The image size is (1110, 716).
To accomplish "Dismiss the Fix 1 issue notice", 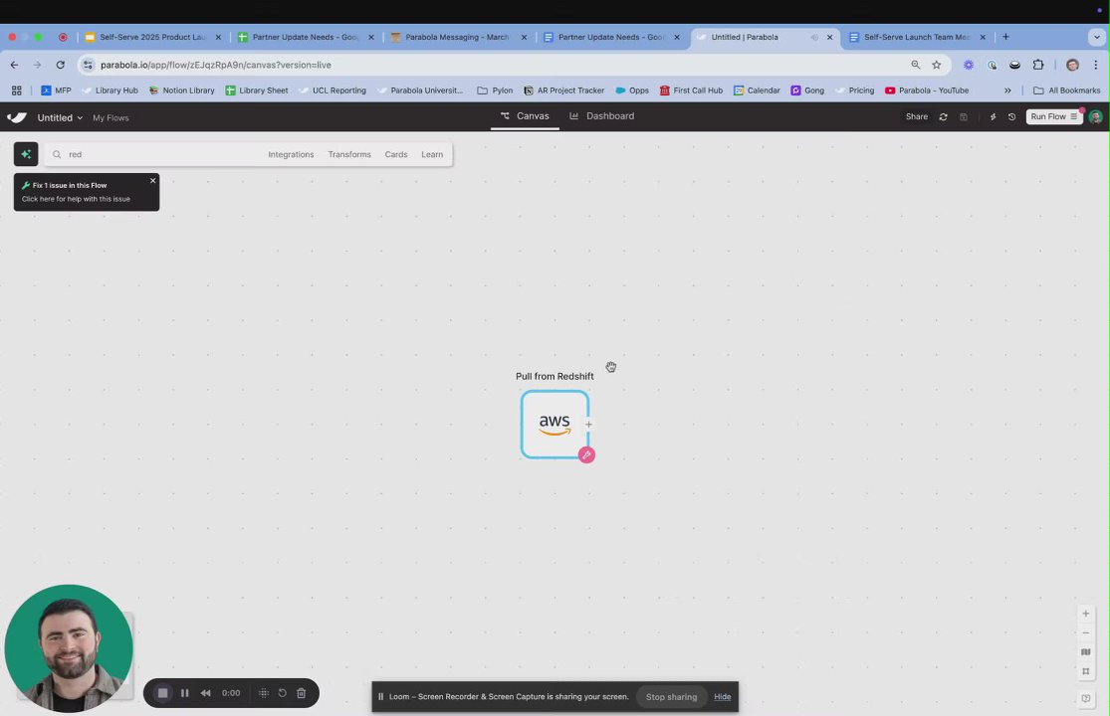I will pos(152,181).
